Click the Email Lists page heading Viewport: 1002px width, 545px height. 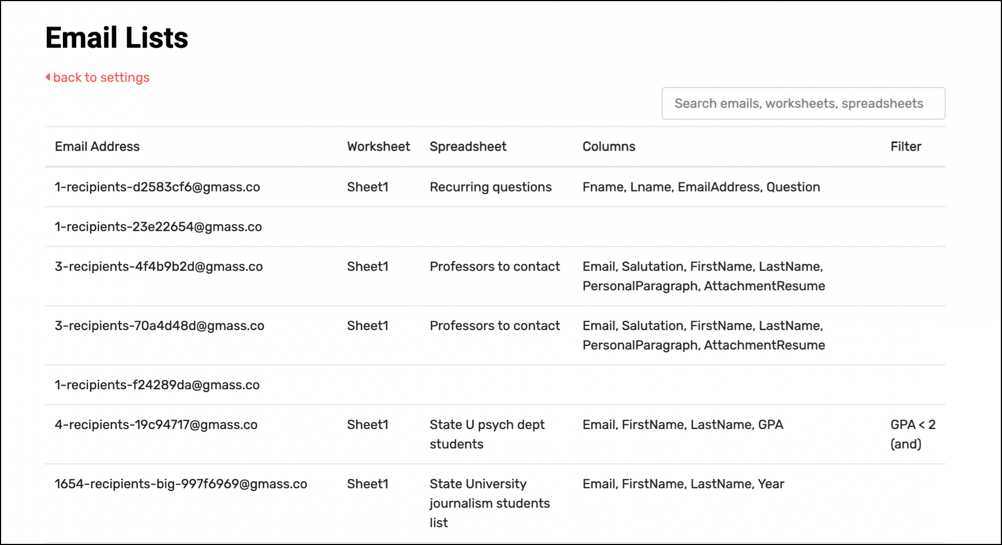coord(117,38)
